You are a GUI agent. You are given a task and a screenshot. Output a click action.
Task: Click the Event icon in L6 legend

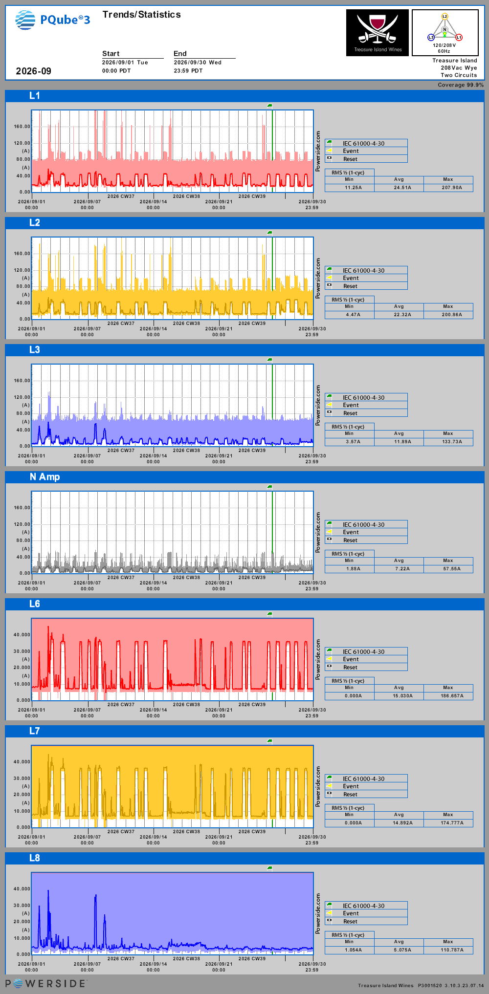[x=330, y=659]
